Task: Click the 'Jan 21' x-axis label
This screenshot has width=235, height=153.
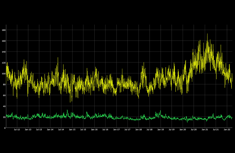Action: click(205, 130)
